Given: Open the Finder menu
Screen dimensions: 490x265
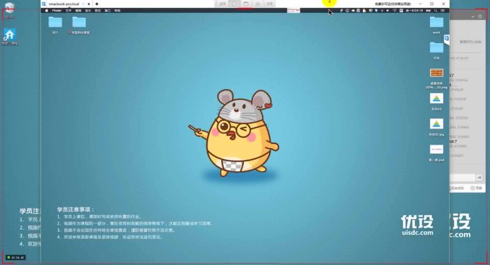Looking at the screenshot, I should (x=56, y=10).
